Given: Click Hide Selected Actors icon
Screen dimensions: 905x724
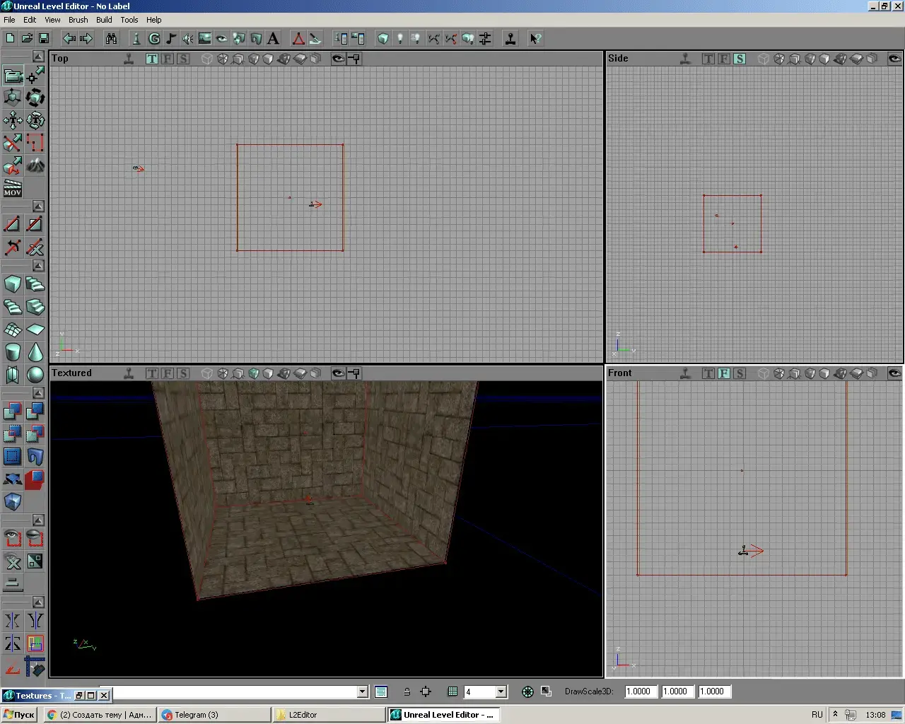Looking at the screenshot, I should click(35, 539).
